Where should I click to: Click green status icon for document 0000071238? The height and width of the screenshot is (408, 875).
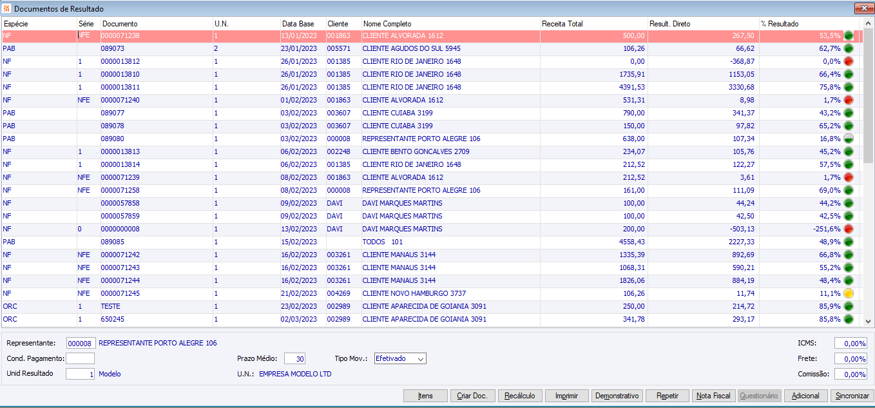click(x=849, y=35)
